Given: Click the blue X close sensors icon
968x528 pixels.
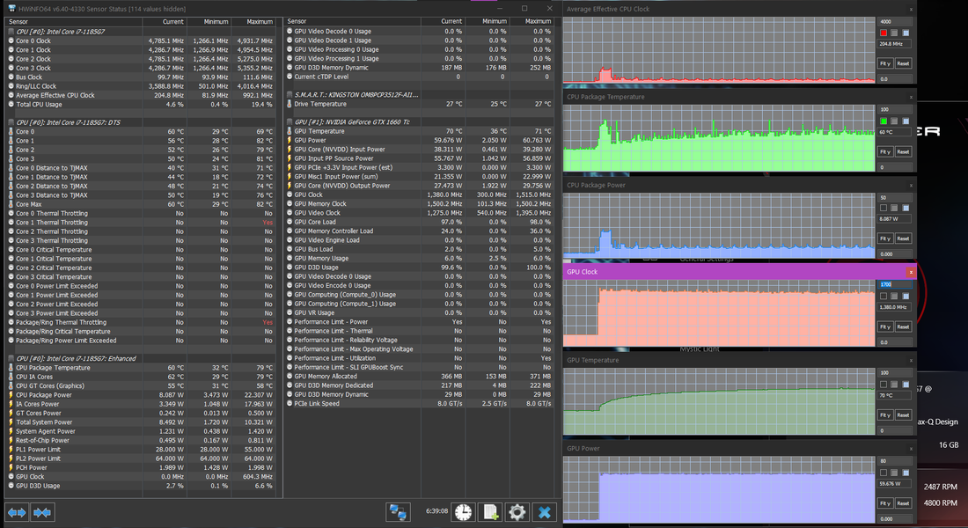Looking at the screenshot, I should pyautogui.click(x=545, y=512).
